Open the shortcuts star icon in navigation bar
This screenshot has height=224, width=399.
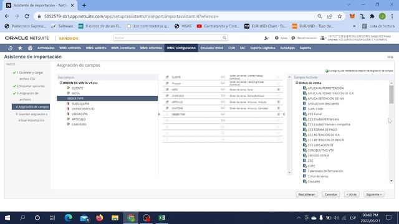coord(20,48)
